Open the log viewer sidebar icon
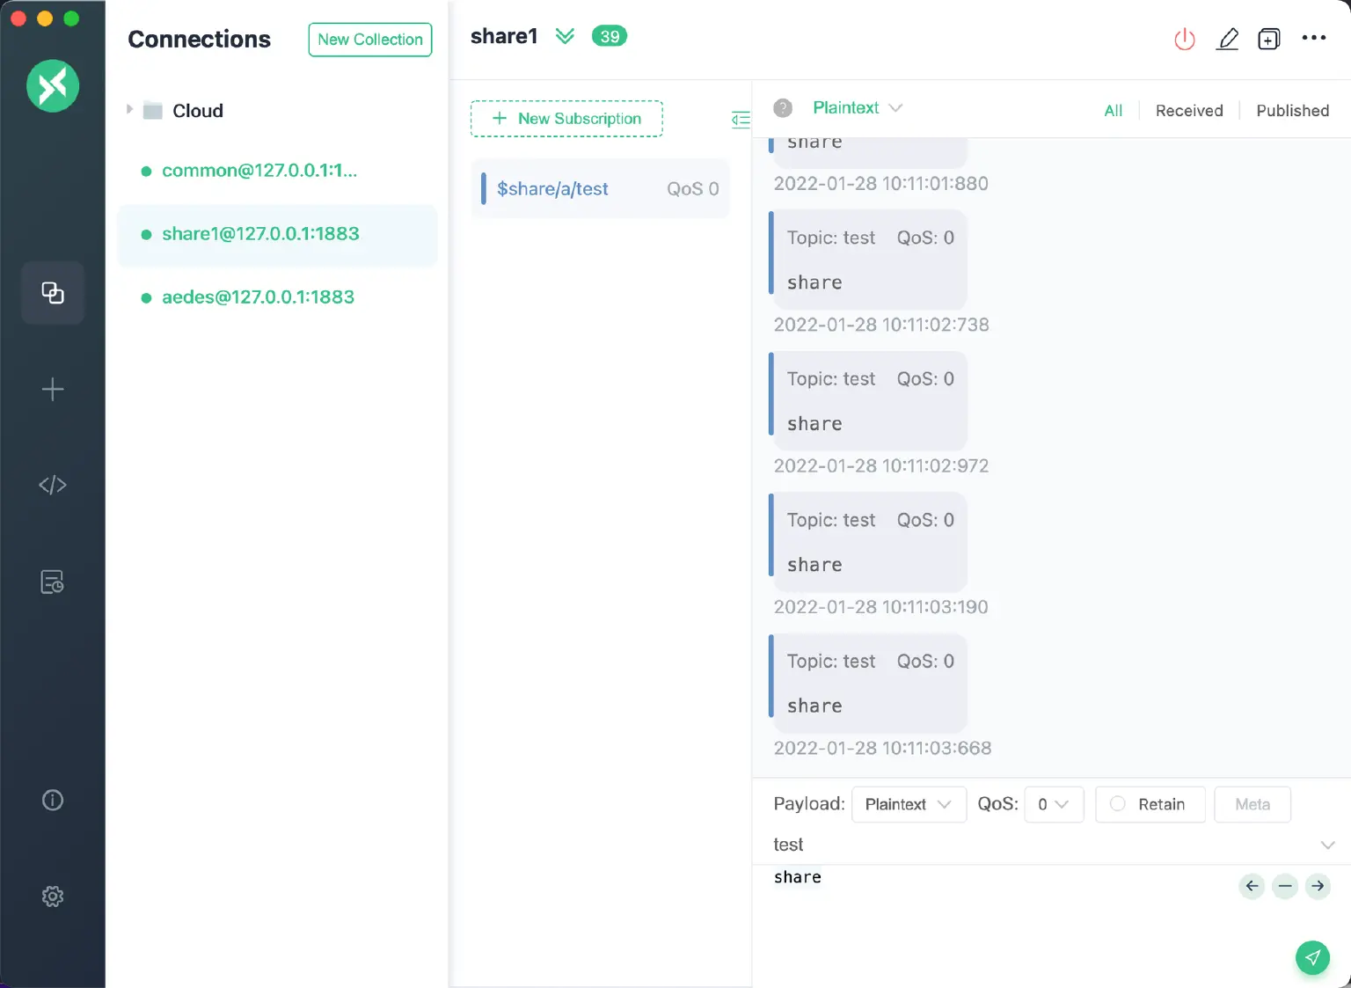 [x=53, y=582]
